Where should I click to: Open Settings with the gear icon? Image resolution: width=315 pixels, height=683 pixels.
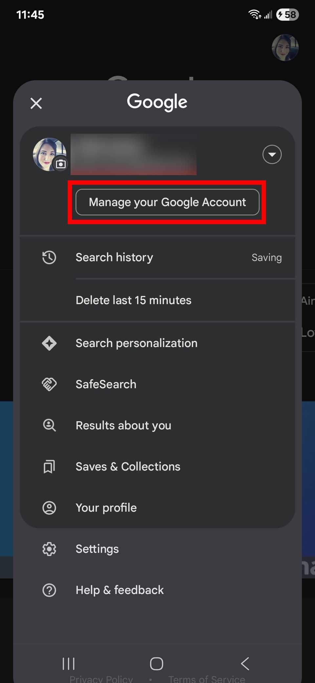(x=49, y=549)
